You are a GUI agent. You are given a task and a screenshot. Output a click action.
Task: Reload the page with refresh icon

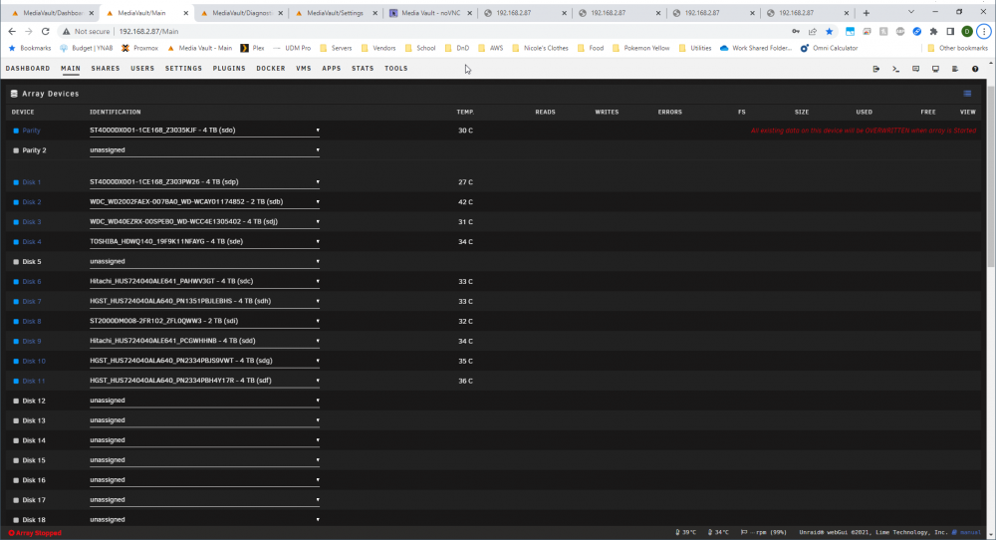[45, 31]
